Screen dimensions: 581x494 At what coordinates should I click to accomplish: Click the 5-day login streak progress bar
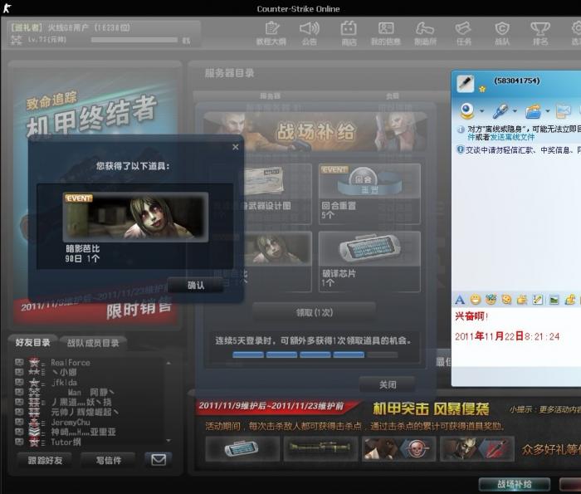pos(315,355)
